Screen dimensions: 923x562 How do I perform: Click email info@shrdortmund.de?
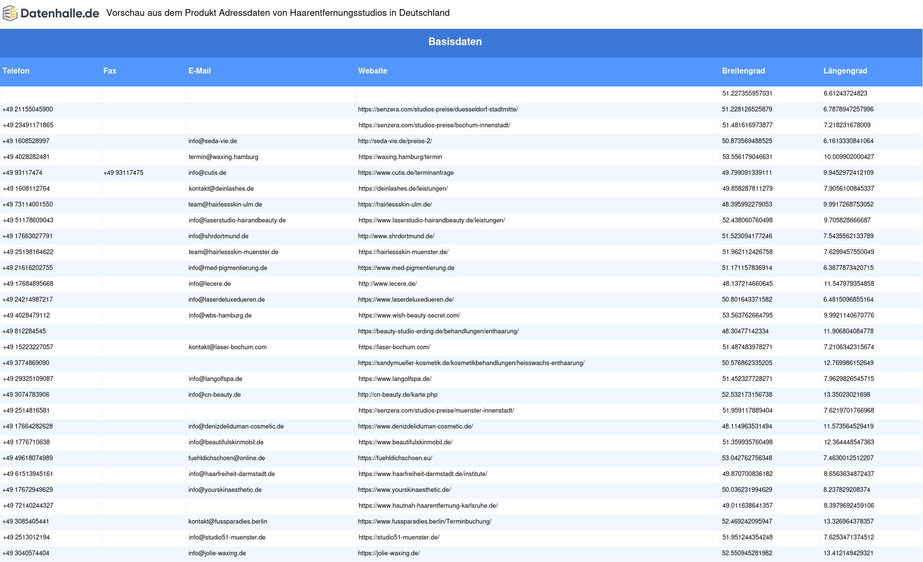218,236
